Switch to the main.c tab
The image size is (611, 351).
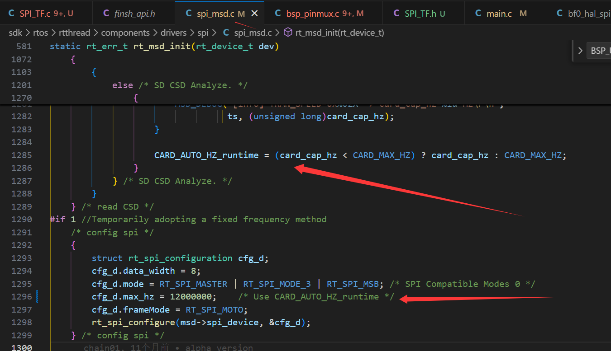click(499, 14)
